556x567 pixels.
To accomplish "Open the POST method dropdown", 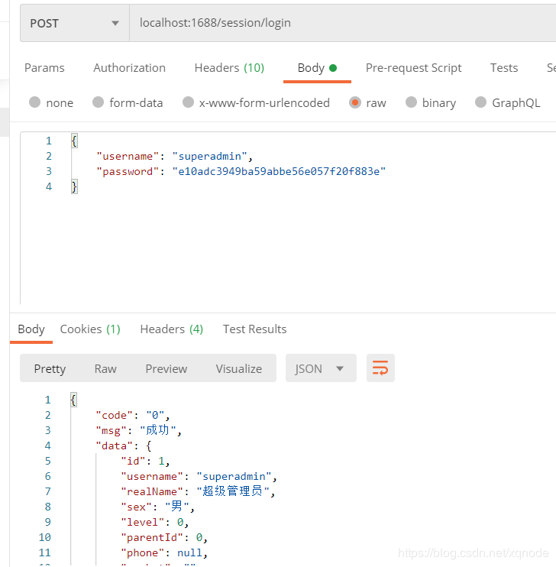I will 74,23.
